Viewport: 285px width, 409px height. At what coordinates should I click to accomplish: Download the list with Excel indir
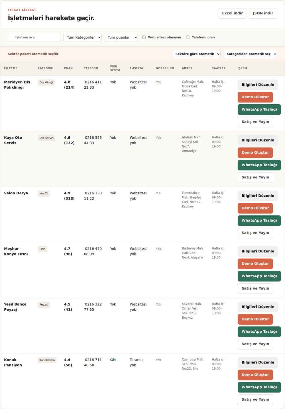tap(232, 13)
